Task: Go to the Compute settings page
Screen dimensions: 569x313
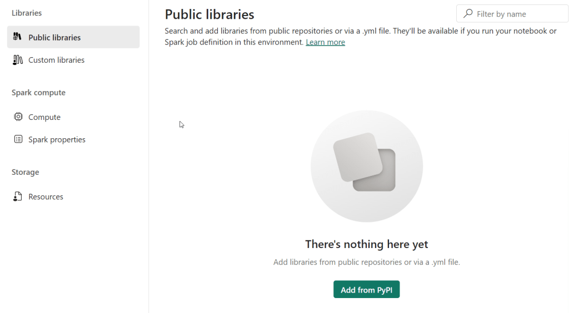Action: pos(44,117)
